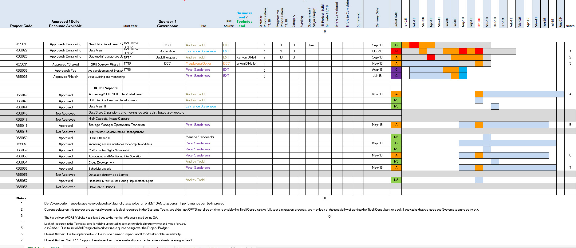Select the Notes heading below the table
Image resolution: width=576 pixels, height=248 pixels.
pyautogui.click(x=21, y=198)
